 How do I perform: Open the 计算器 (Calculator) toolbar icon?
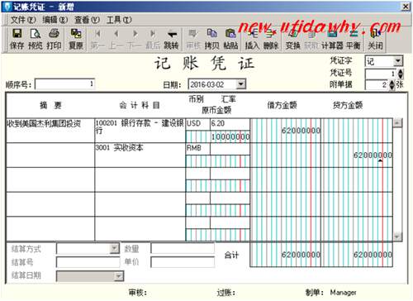pos(332,39)
